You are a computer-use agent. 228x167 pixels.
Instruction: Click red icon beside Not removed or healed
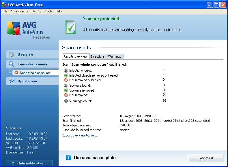coord(66,80)
